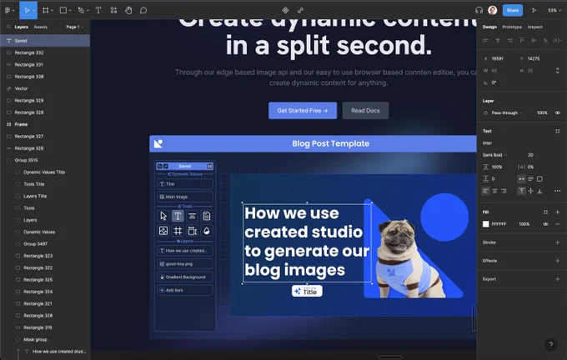Open the Figma main menu
The height and width of the screenshot is (360, 567).
[8, 11]
